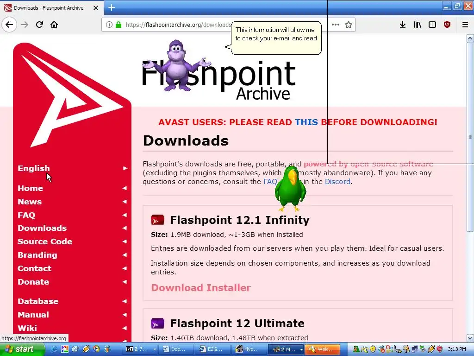The image size is (474, 356).
Task: Click the 'Flashpoint 12.1 Infinity' heading
Action: pos(240,220)
